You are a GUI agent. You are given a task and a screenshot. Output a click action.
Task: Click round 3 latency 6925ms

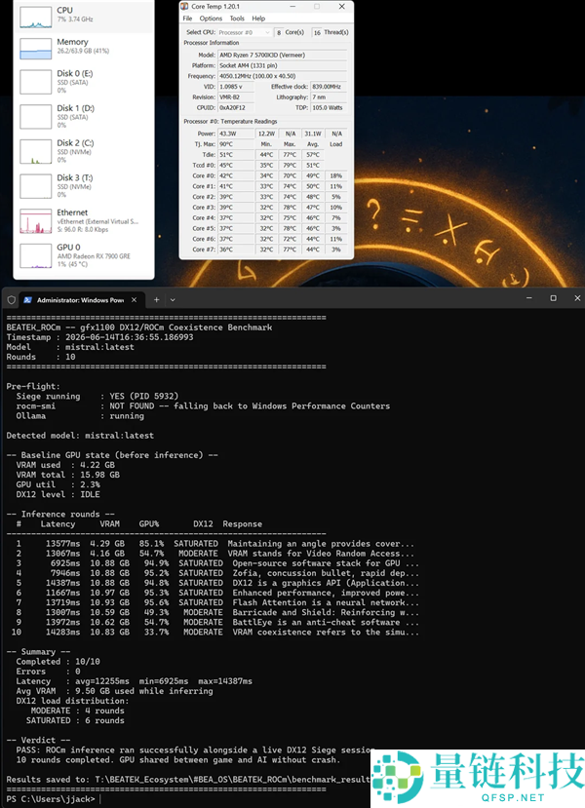[65, 563]
